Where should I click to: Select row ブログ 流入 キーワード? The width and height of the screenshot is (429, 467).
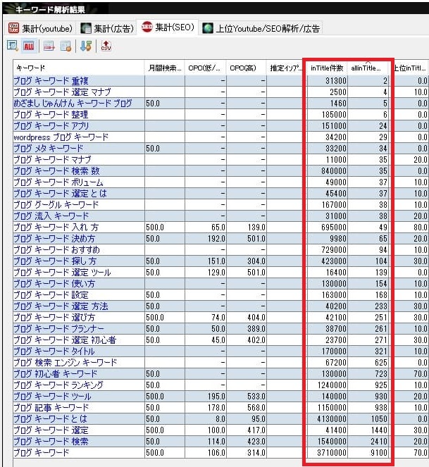[x=220, y=216]
